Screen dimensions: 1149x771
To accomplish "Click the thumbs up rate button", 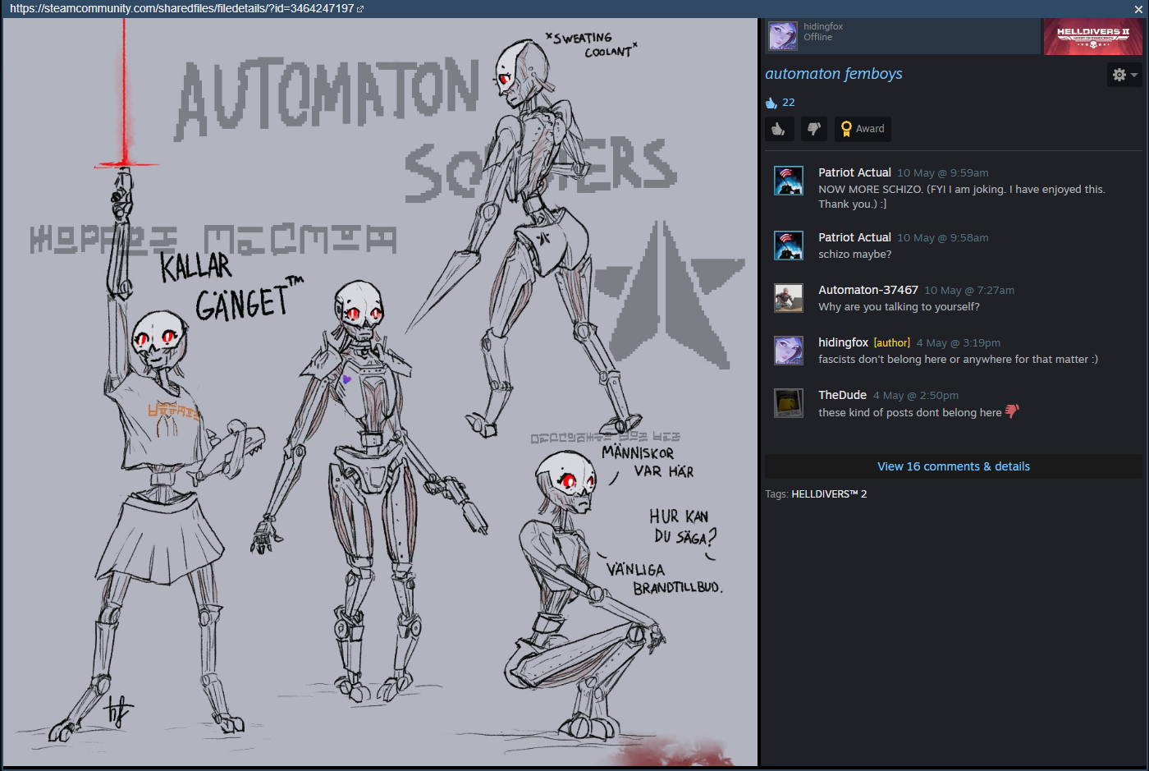I will [779, 129].
